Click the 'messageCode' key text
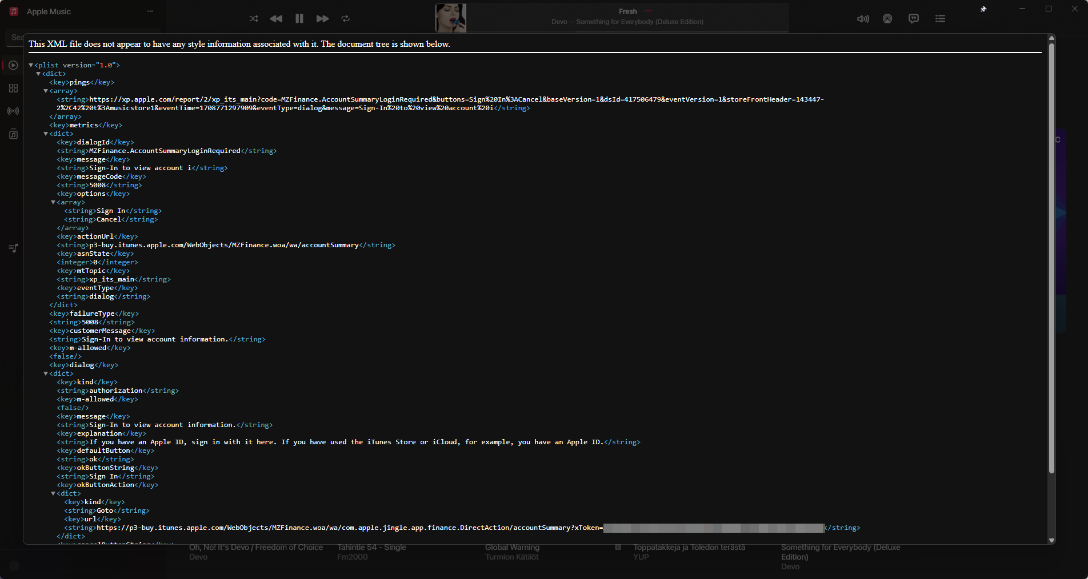The height and width of the screenshot is (579, 1088). click(99, 176)
